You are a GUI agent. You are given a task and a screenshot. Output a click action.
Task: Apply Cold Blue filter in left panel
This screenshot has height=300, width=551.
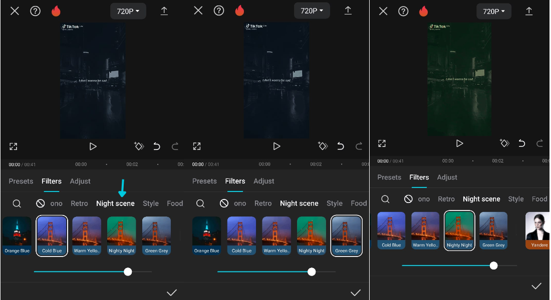tap(52, 235)
